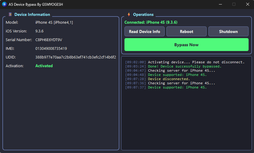Click the phone icon beside Device Information

click(x=10, y=14)
